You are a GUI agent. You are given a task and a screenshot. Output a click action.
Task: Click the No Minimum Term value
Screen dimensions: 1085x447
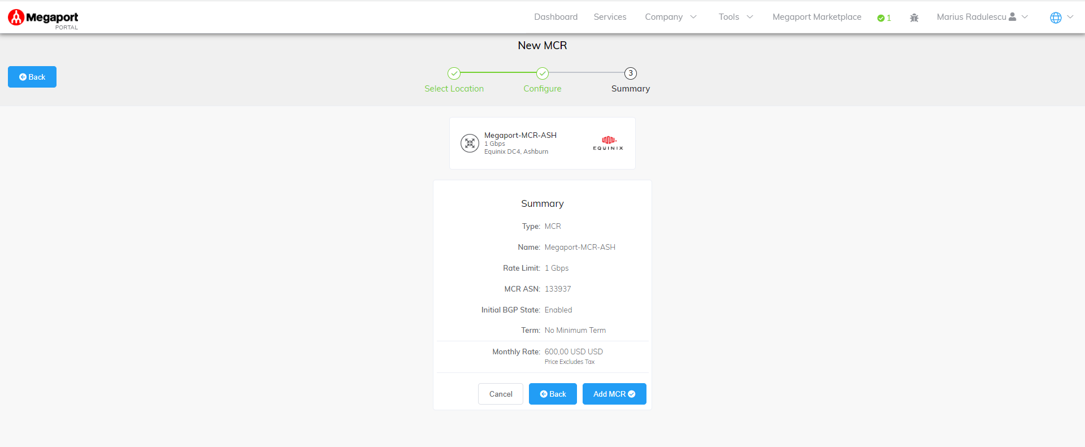click(x=575, y=331)
